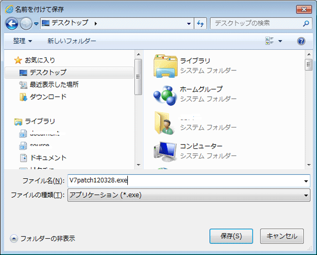317x255 pixels.
Task: Click the ライブラリ folder icon in navigation
Action: 18,122
